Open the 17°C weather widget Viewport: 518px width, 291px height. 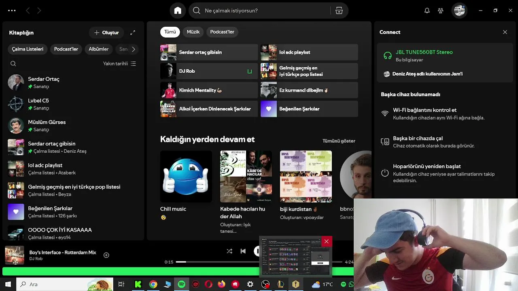pos(322,284)
